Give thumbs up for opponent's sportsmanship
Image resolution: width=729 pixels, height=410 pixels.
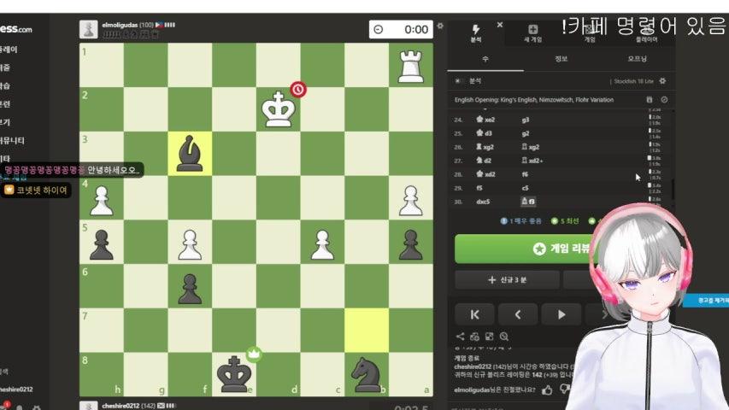[547, 389]
